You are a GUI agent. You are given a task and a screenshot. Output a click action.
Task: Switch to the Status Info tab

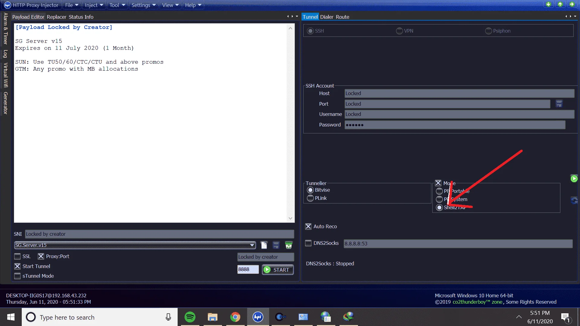pyautogui.click(x=81, y=17)
